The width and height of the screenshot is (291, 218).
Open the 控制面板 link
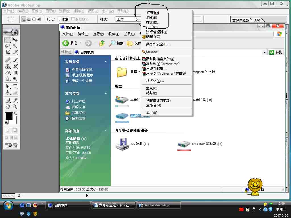[78, 118]
